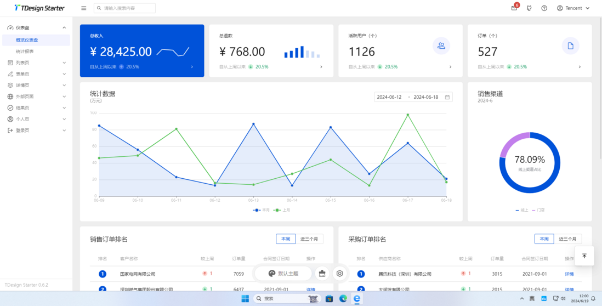602x306 pixels.
Task: Click the 仪表盘 gauge icon
Action: coord(10,27)
